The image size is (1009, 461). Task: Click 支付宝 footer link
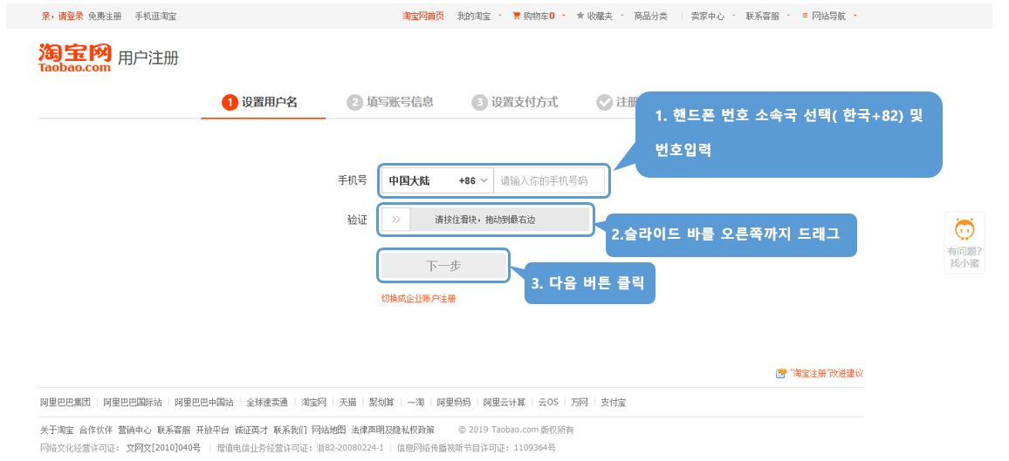point(614,403)
